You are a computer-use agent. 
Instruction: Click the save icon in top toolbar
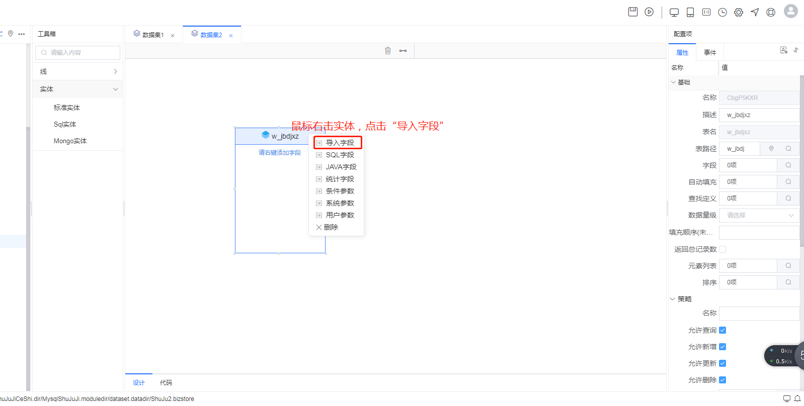coord(633,12)
